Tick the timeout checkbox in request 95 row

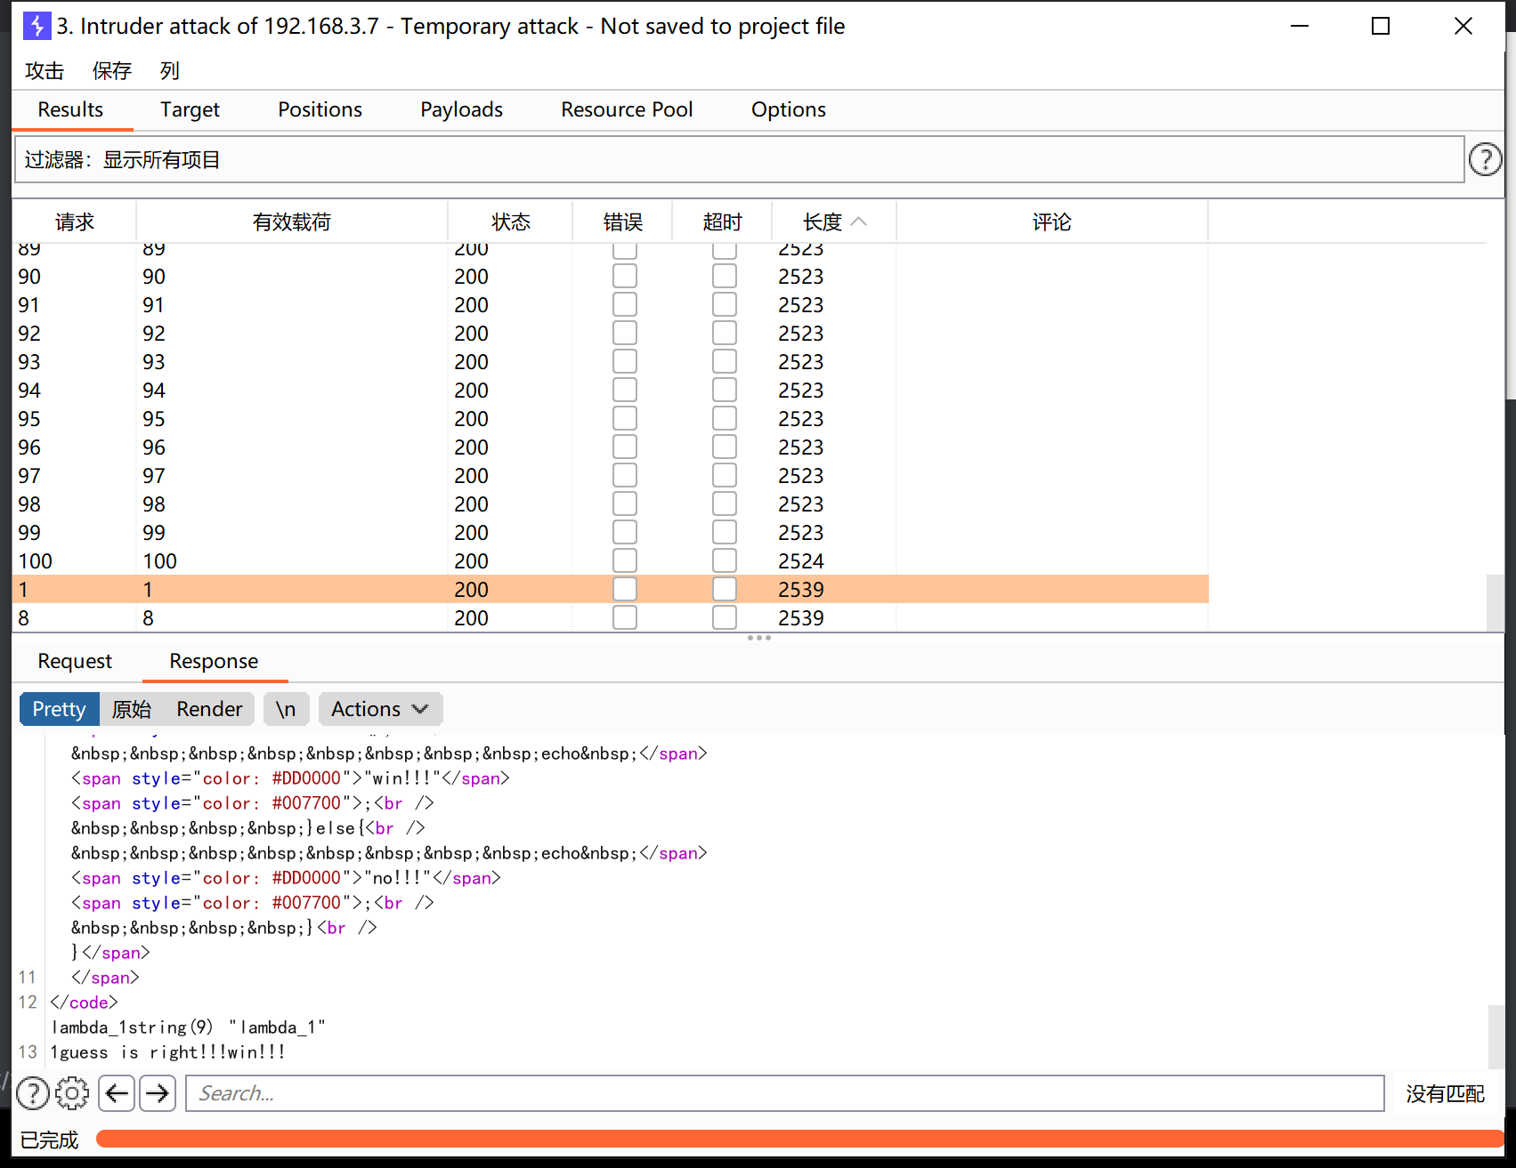point(725,419)
